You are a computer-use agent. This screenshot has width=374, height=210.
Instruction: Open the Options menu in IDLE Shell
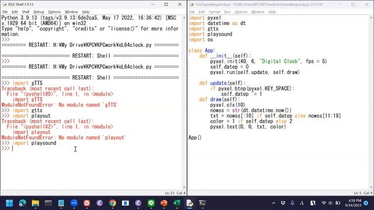point(54,12)
